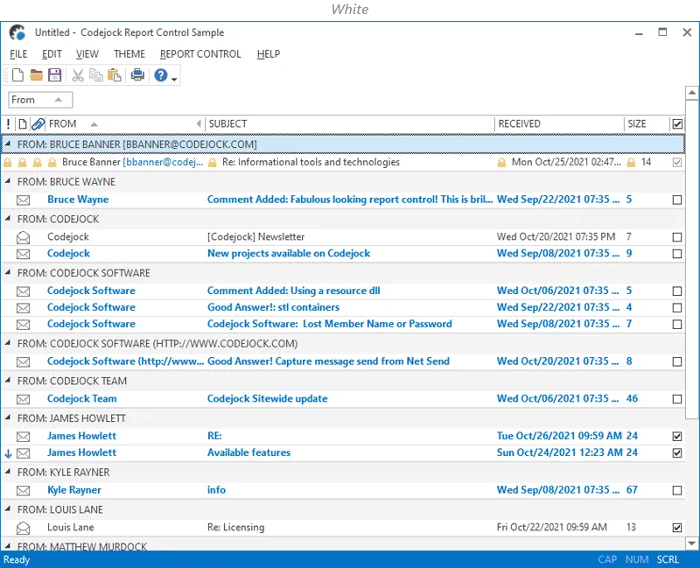Collapse the FROM: CODEJOCK SOFTWARE group

pyautogui.click(x=8, y=272)
